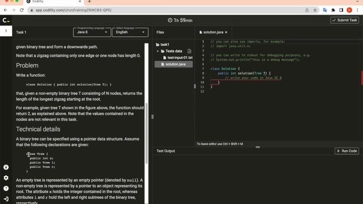Screen dimensions: 363x204
Task: Select solution.java in file tree
Action: (174, 64)
